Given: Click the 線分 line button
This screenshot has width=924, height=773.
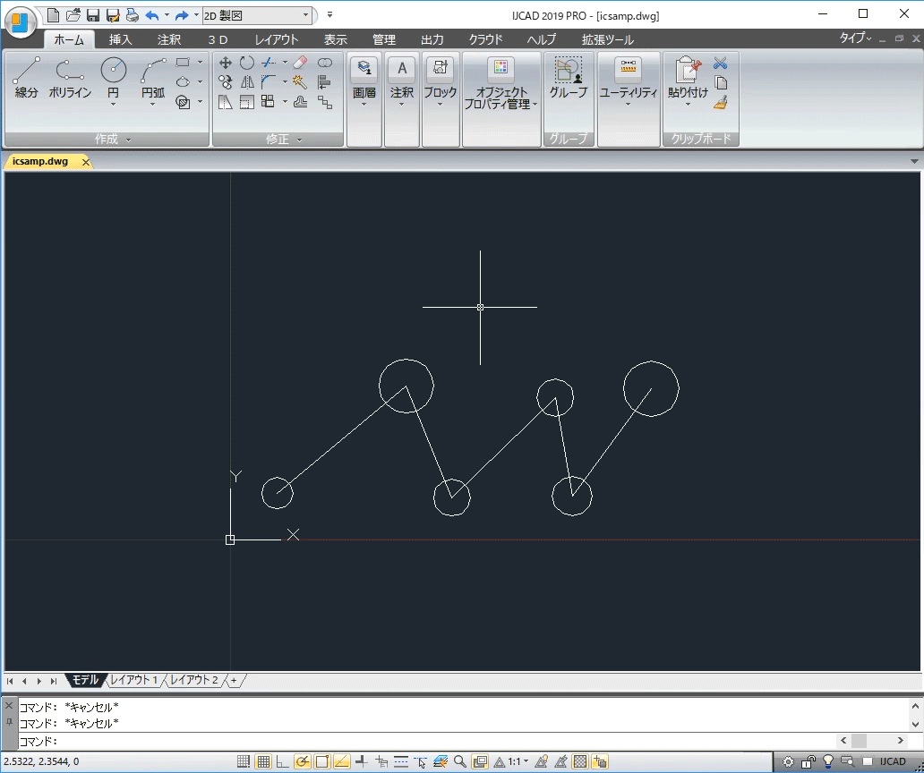Looking at the screenshot, I should [27, 79].
